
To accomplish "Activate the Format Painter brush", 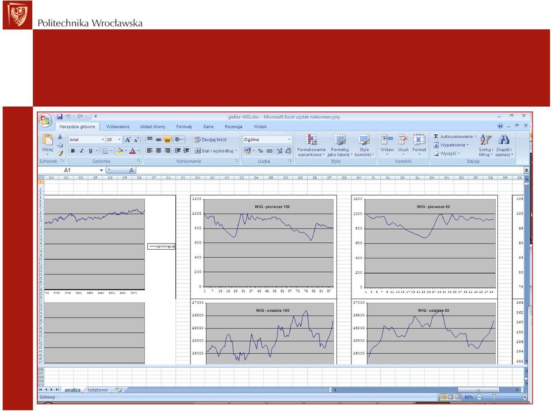I will [60, 153].
